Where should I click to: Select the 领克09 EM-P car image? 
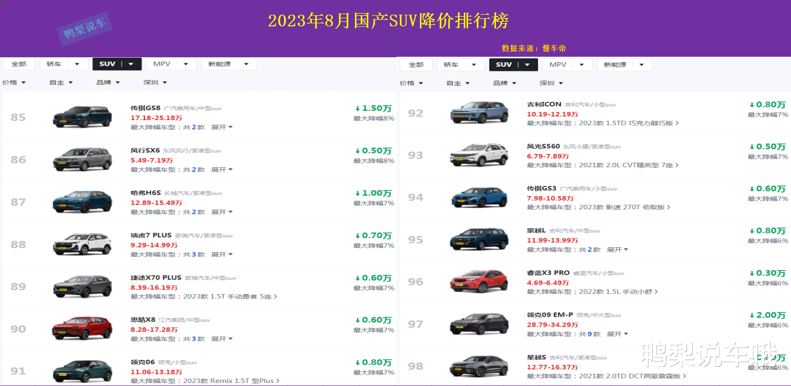tap(479, 324)
